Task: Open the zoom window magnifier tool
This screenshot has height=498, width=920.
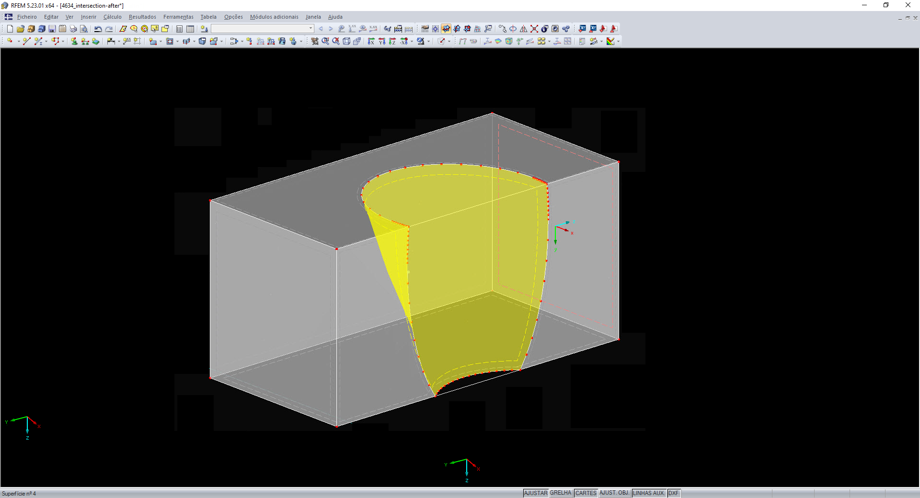Action: (x=325, y=41)
